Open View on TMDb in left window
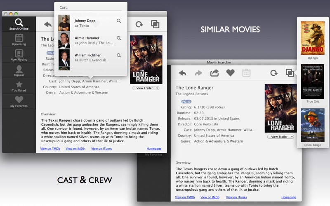This screenshot has width=330, height=206. click(x=50, y=149)
